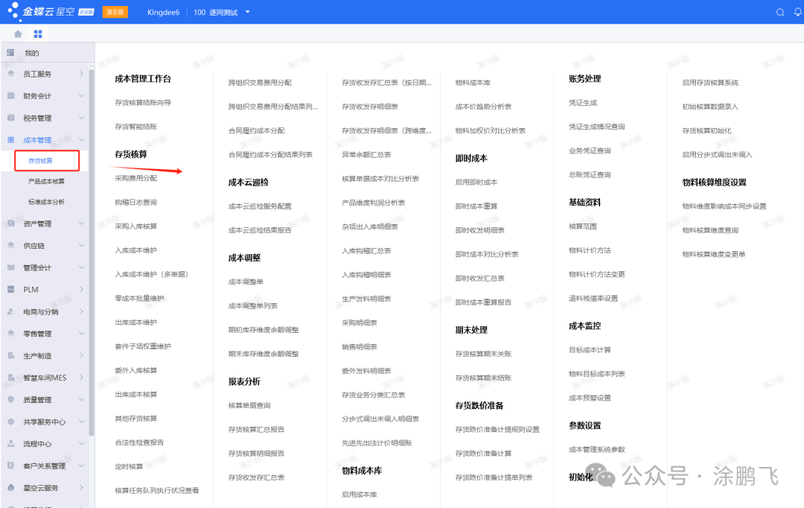Click the 质量管理 shield icon
The width and height of the screenshot is (804, 508).
pos(11,400)
